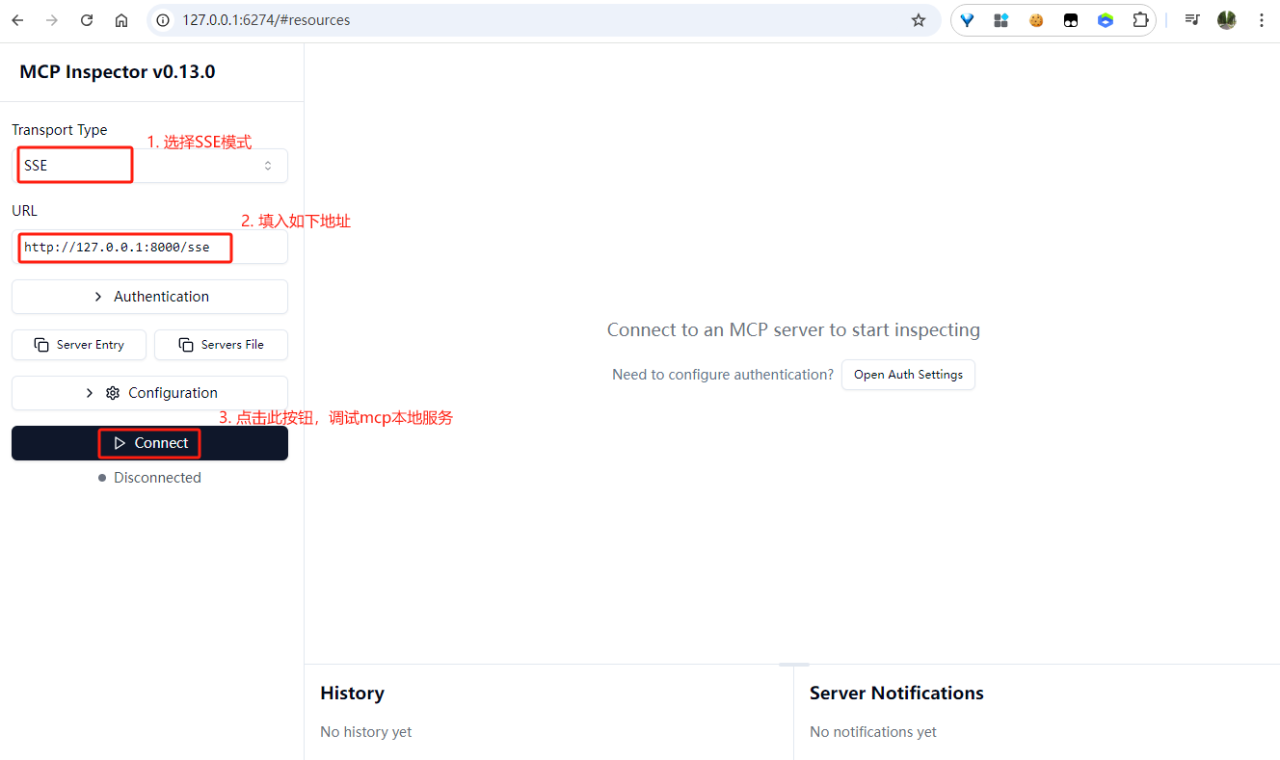Open the browser home page

pyautogui.click(x=121, y=20)
